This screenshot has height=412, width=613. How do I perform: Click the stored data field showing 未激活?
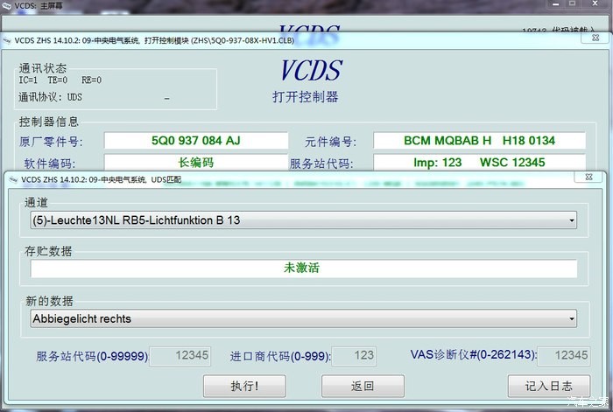point(303,269)
